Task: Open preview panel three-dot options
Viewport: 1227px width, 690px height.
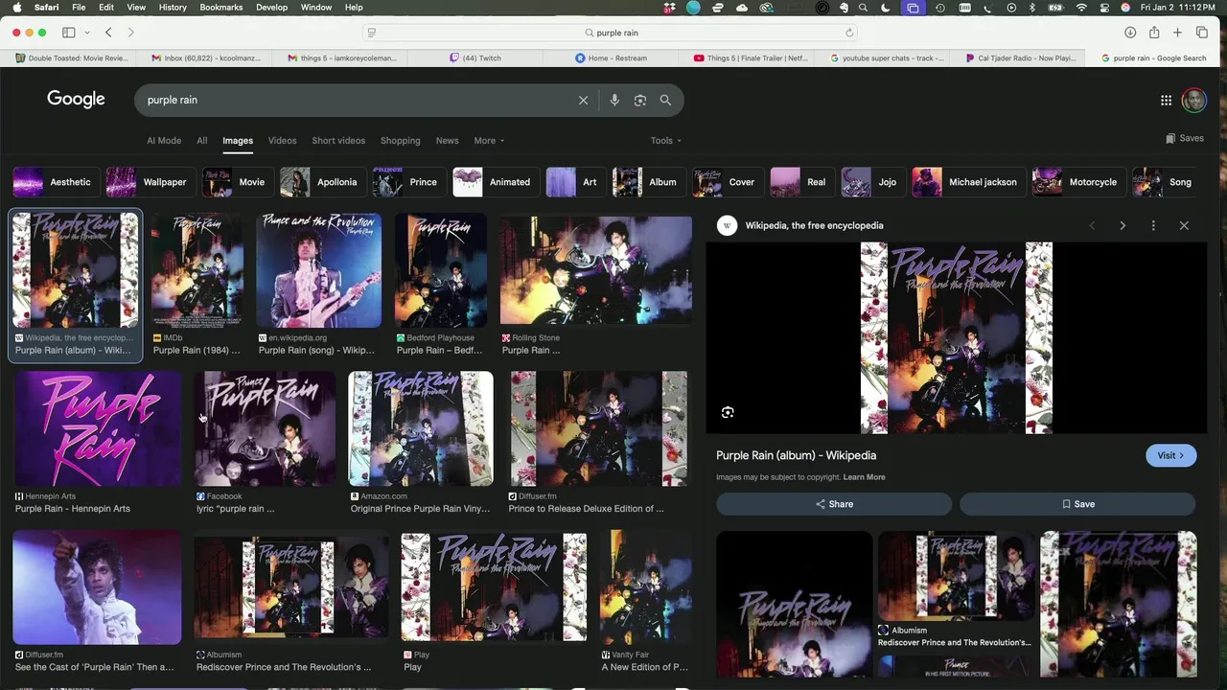Action: pos(1153,225)
